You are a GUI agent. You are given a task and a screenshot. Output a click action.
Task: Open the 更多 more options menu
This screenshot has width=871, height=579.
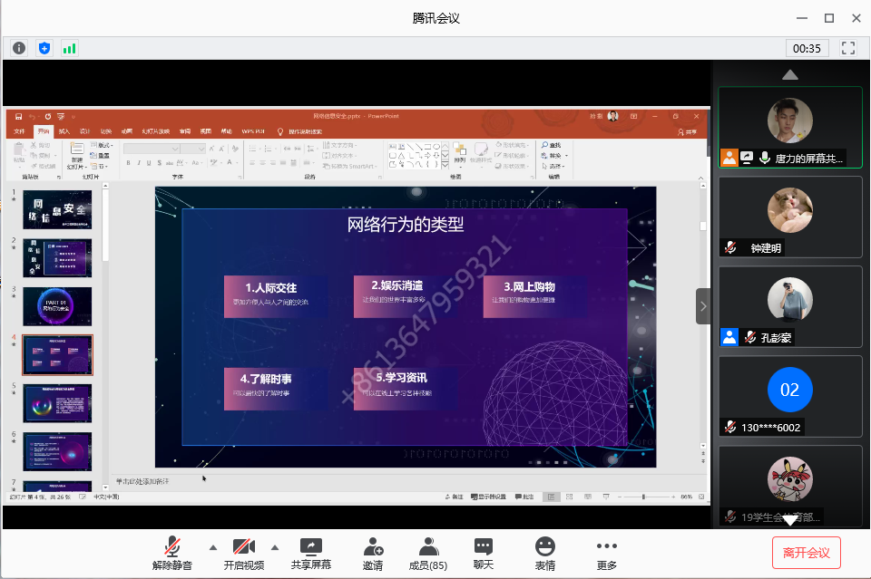pyautogui.click(x=607, y=553)
